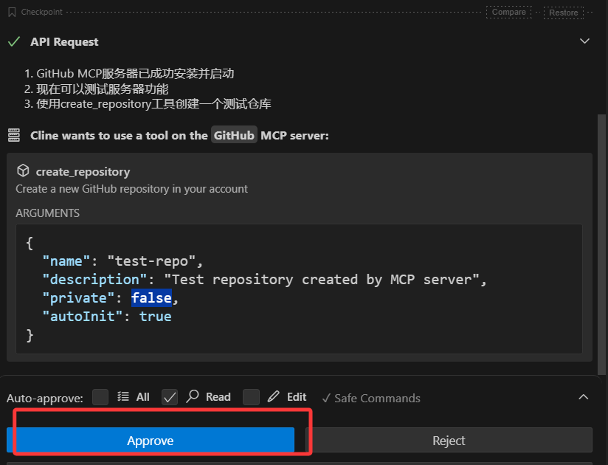Click the "test-repo" value
Image resolution: width=608 pixels, height=465 pixels.
point(151,261)
